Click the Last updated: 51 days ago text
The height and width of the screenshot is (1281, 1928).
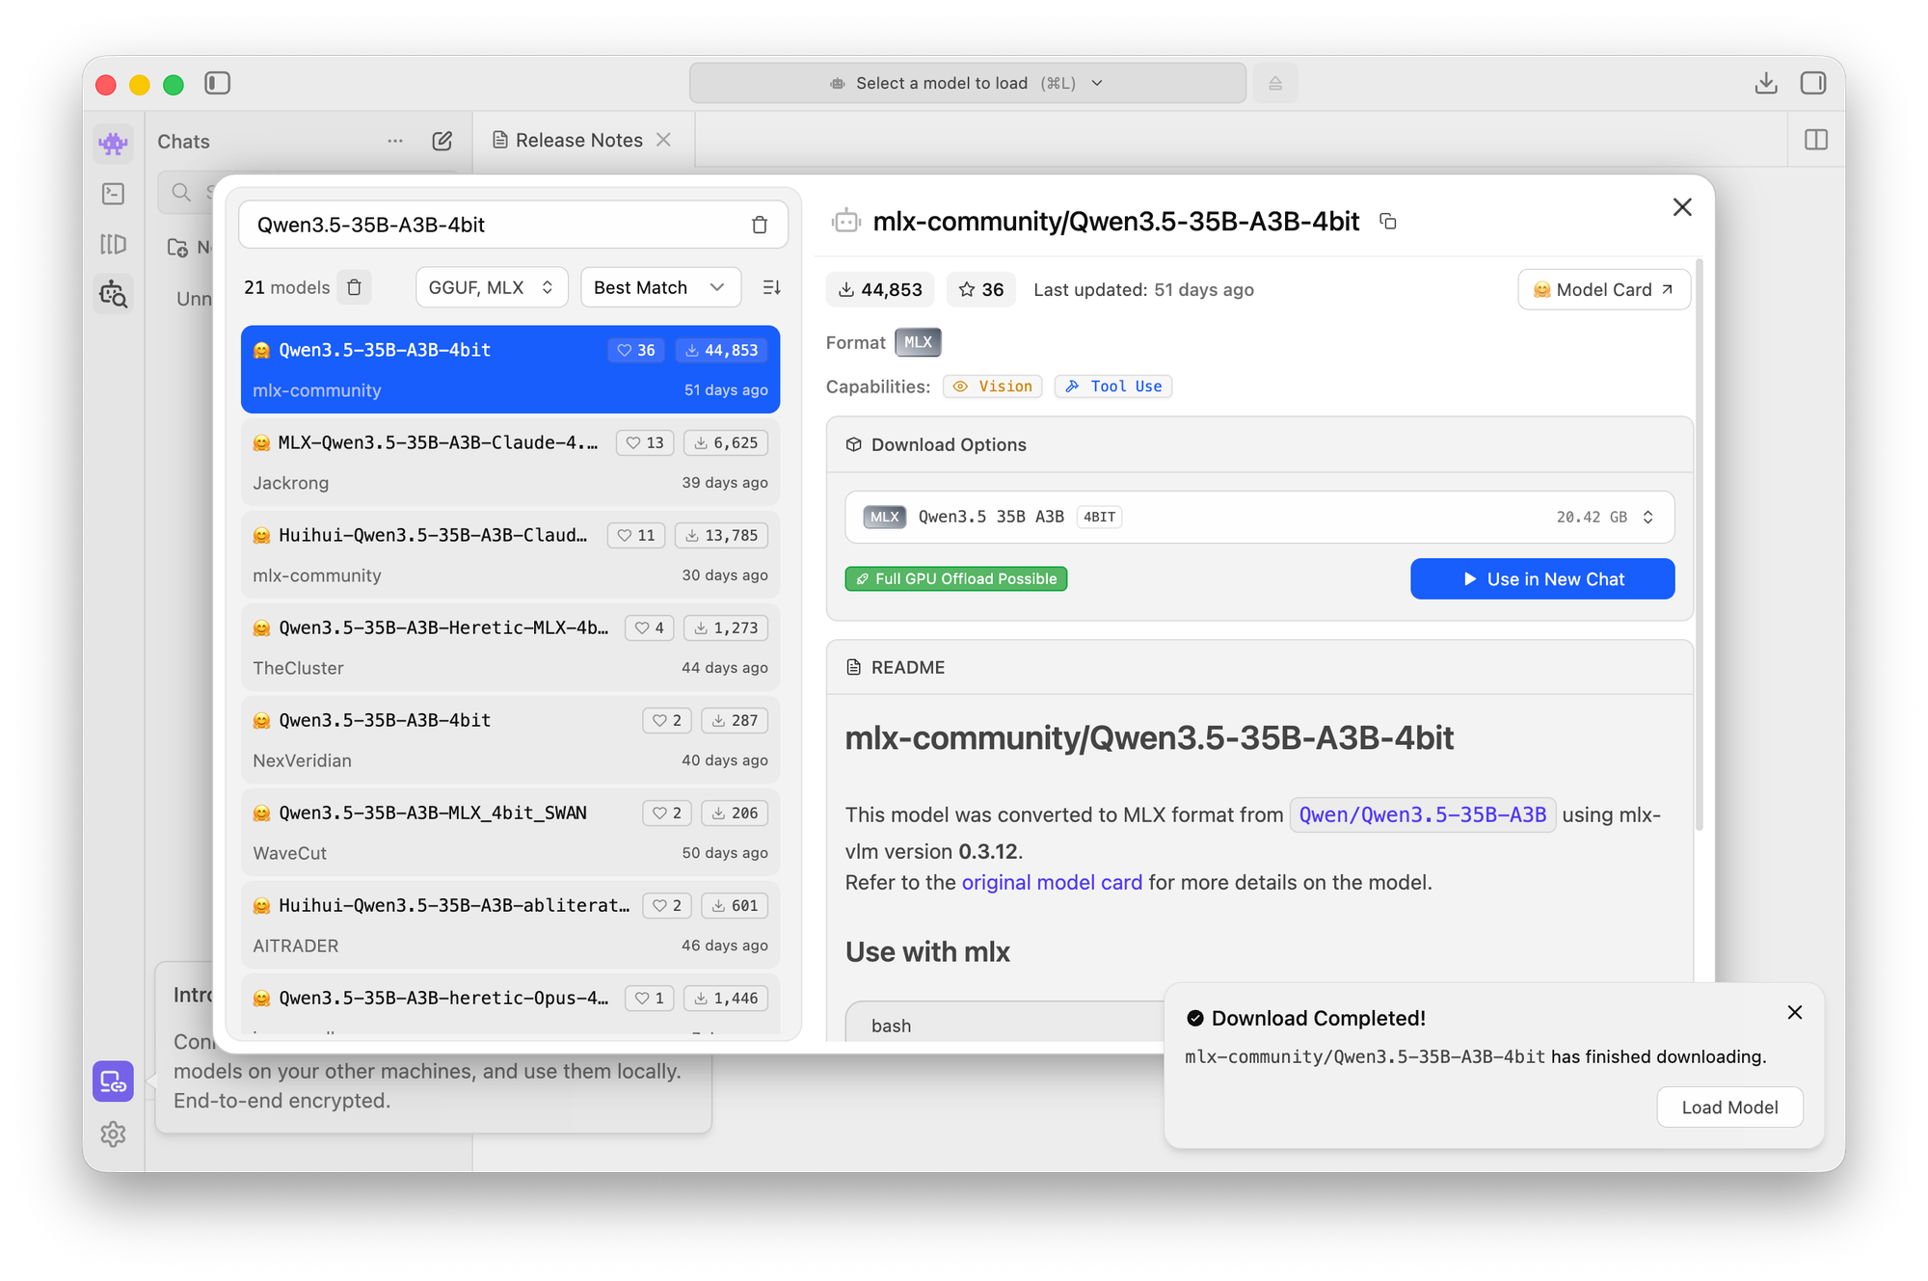click(1143, 289)
